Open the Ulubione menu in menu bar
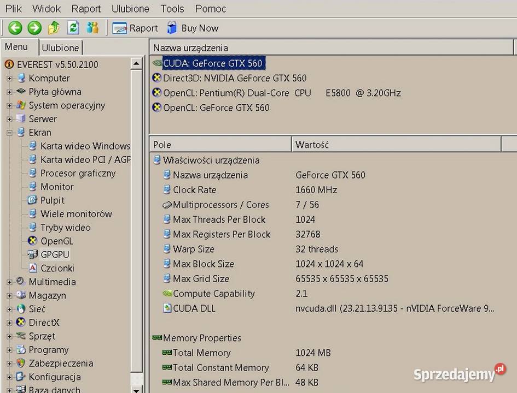This screenshot has width=517, height=393. point(130,9)
